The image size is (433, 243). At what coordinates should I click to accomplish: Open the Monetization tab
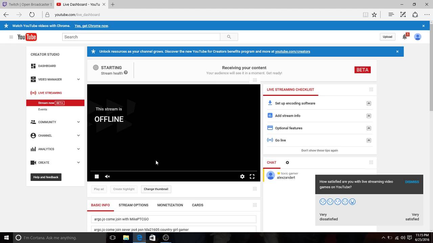point(170,205)
